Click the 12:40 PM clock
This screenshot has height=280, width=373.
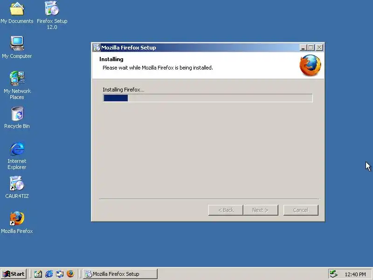point(355,274)
